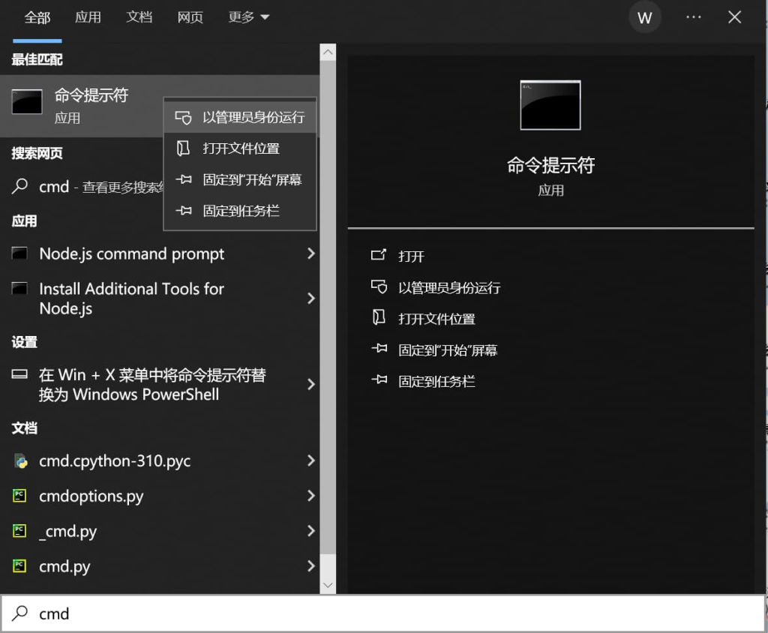Image resolution: width=768 pixels, height=633 pixels.
Task: Click the 命令提示符 app icon in best match
Action: tap(26, 102)
